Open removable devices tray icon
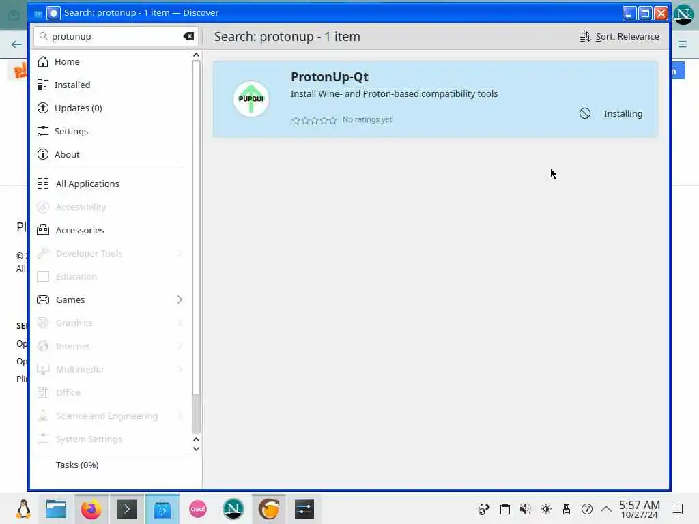 pos(566,509)
